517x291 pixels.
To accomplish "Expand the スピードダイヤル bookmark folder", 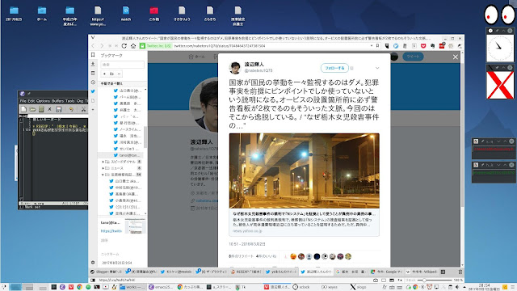I will point(103,162).
